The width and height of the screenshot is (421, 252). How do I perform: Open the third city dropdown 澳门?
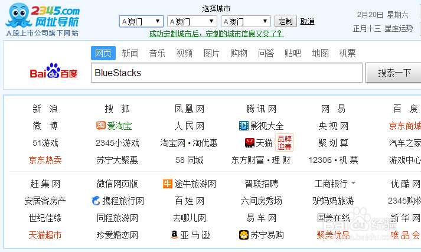point(246,21)
